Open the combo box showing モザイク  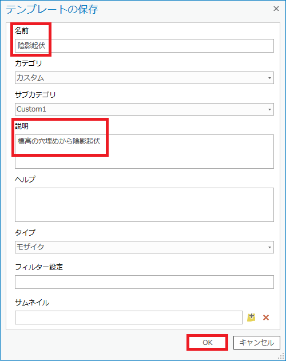click(144, 247)
